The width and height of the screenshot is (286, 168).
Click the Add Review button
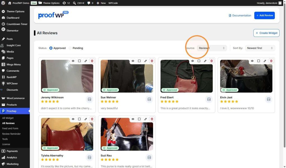[264, 15]
